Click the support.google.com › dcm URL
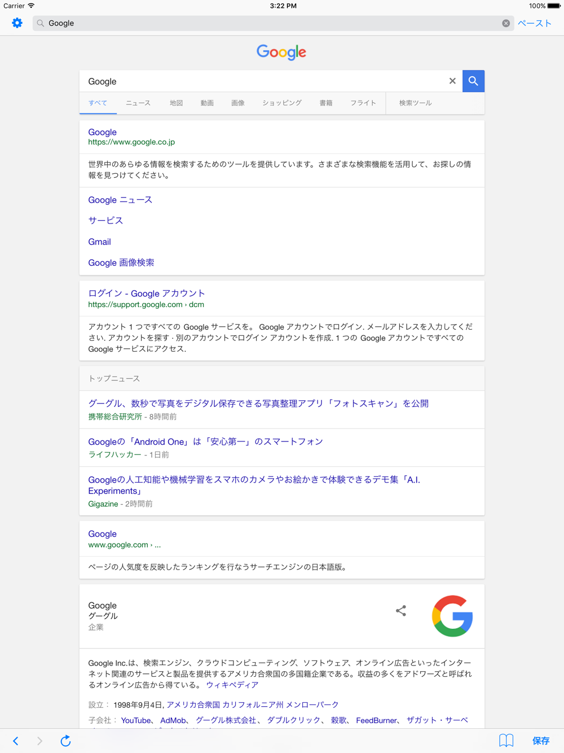The height and width of the screenshot is (753, 564). [x=146, y=304]
